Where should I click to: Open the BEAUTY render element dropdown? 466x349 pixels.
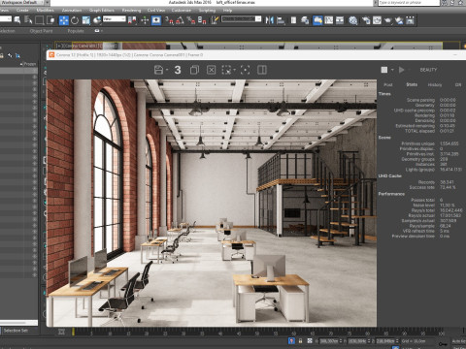click(x=428, y=70)
